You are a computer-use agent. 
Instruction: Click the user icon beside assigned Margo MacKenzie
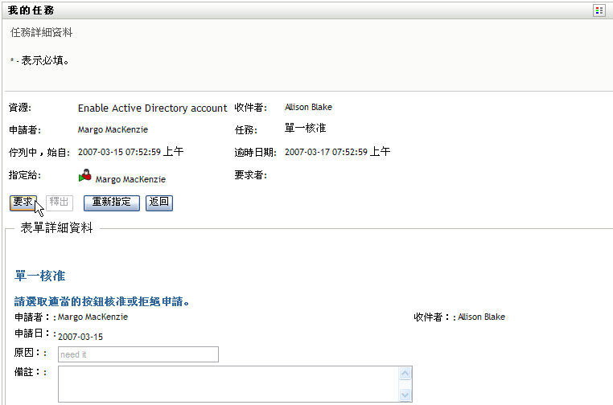[x=85, y=177]
